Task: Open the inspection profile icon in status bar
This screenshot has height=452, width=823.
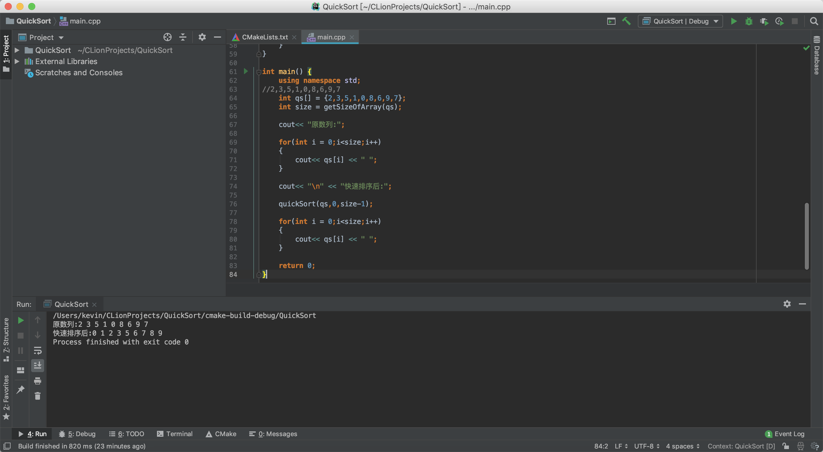Action: [x=800, y=446]
